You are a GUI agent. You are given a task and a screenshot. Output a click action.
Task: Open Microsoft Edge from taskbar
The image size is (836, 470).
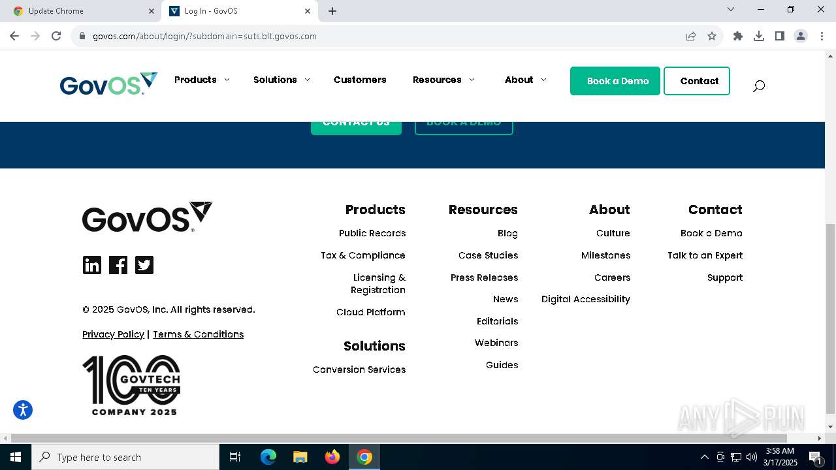268,457
